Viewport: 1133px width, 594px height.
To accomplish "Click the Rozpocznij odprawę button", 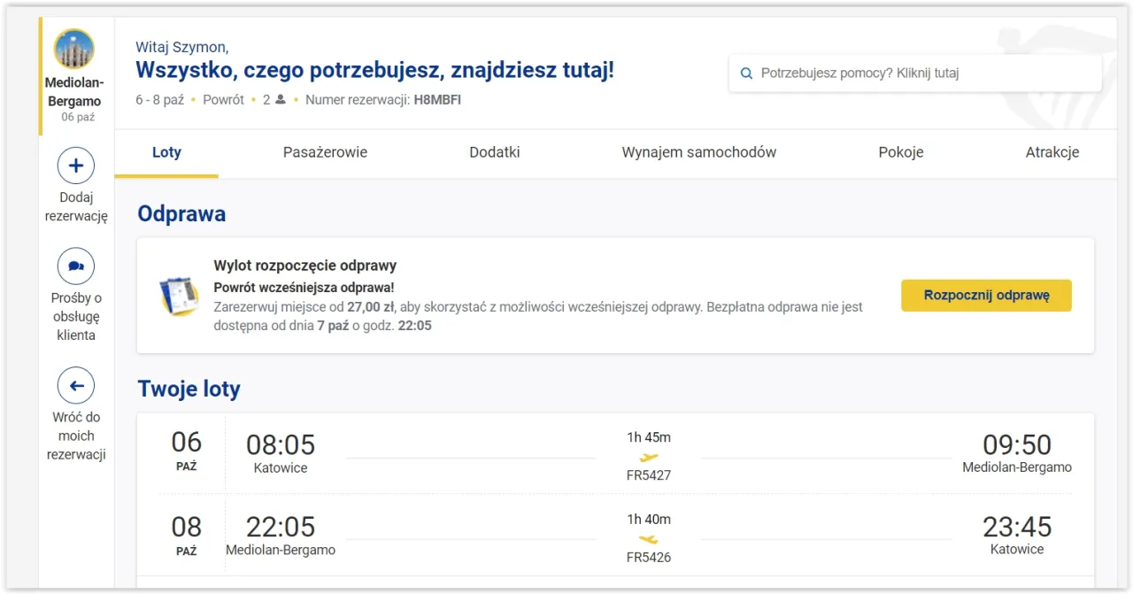I will coord(986,295).
